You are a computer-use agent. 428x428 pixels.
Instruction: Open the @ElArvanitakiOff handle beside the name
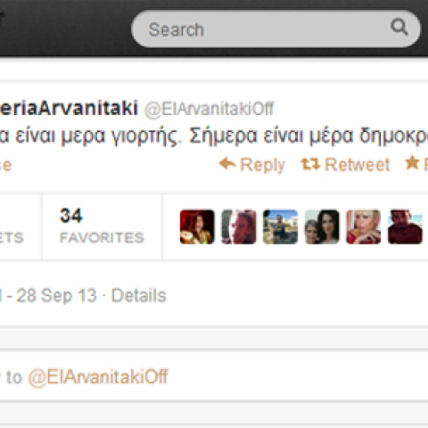(209, 109)
